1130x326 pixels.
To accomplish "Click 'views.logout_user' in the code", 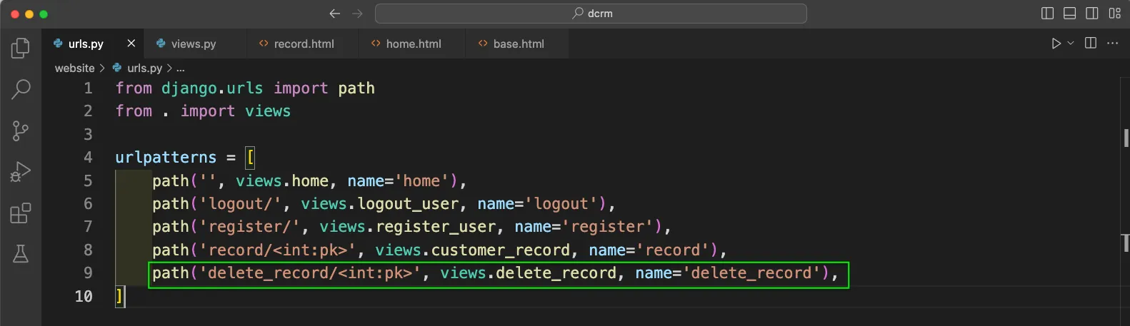I will [379, 204].
